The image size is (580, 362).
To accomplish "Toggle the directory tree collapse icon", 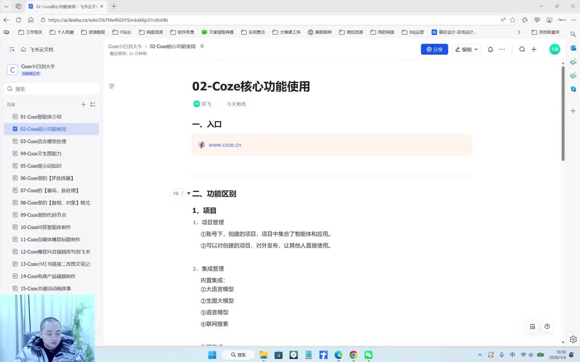I will point(93,105).
